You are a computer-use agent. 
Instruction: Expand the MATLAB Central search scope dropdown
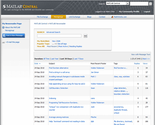128,3
